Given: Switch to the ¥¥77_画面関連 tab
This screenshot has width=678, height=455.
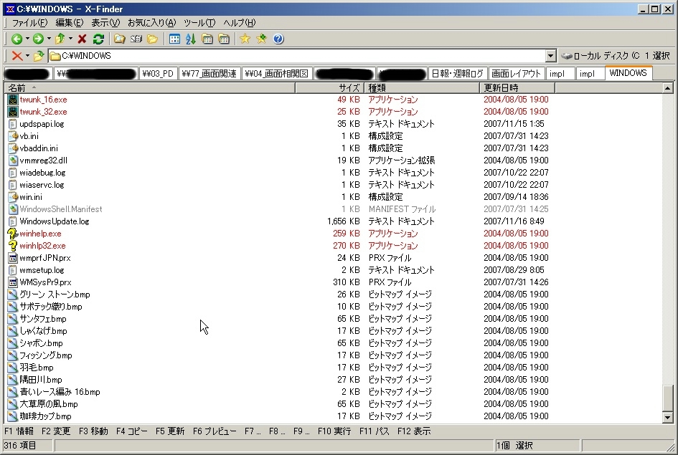Looking at the screenshot, I should point(209,74).
